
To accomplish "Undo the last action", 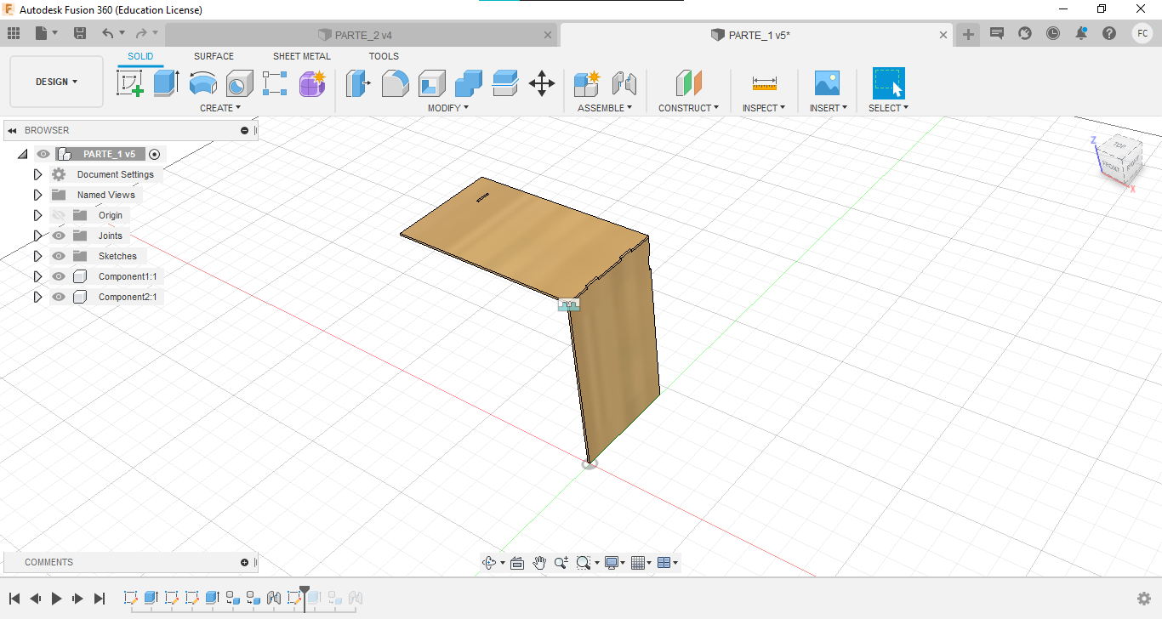I will (107, 33).
